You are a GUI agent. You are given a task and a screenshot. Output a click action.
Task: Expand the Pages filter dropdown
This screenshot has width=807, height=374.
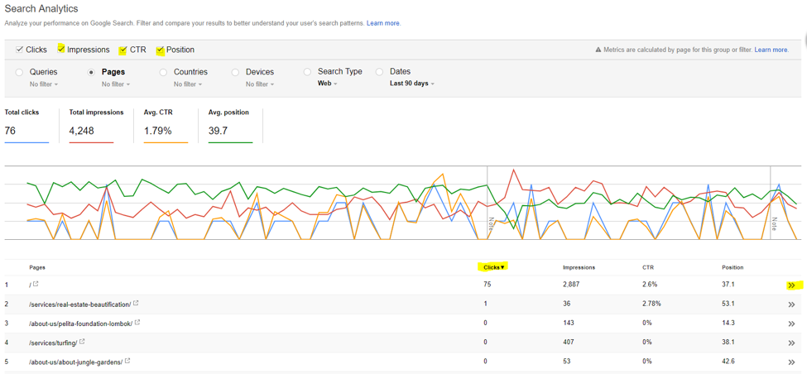click(116, 84)
